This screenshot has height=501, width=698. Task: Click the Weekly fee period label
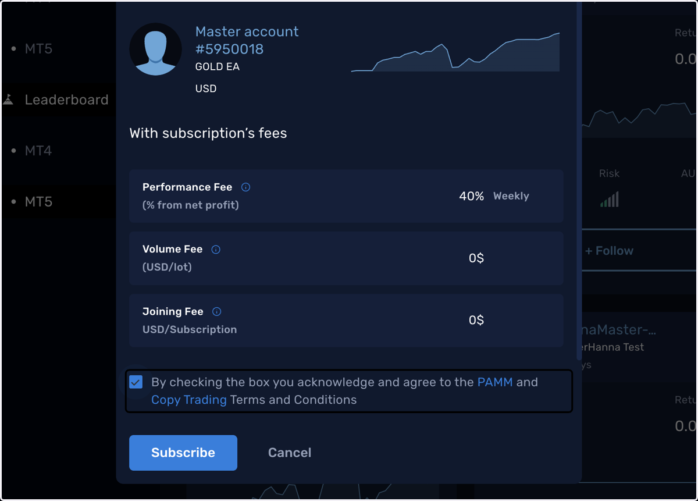(x=511, y=196)
